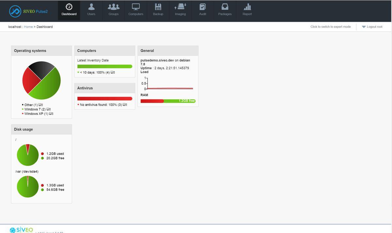Open the Users person icon
The image size is (392, 233).
91,7
